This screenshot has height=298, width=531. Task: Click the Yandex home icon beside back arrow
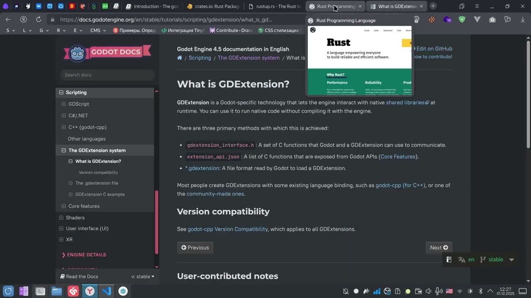24,19
